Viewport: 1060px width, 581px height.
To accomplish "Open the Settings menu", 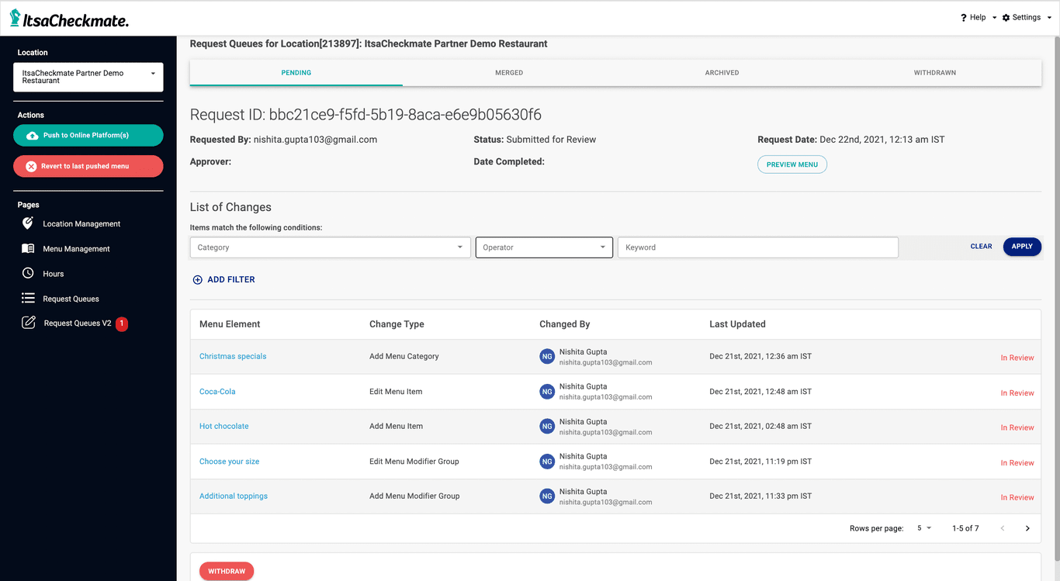I will [x=1027, y=18].
